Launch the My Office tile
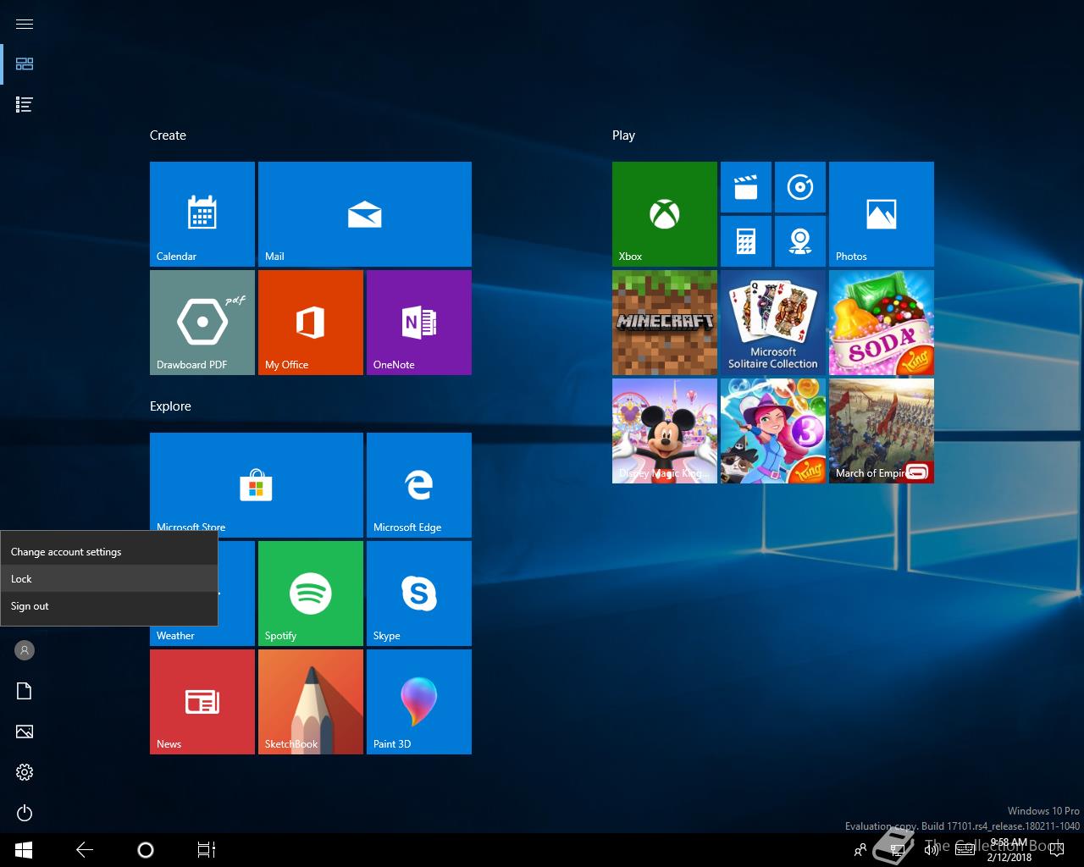The width and height of the screenshot is (1084, 867). coord(311,323)
